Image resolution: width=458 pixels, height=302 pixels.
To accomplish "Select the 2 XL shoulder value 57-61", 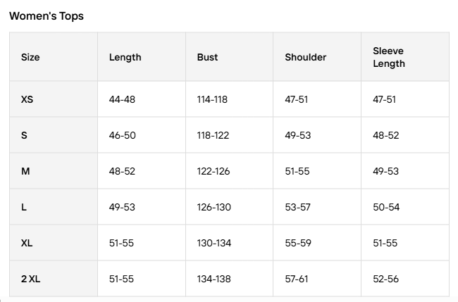I will coord(297,279).
